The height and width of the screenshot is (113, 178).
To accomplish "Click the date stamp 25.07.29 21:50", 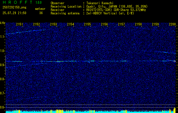I will coord(14,13).
